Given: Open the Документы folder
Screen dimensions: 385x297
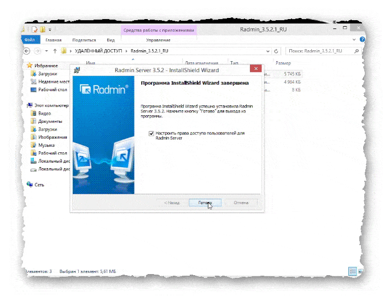Looking at the screenshot, I should [46, 121].
